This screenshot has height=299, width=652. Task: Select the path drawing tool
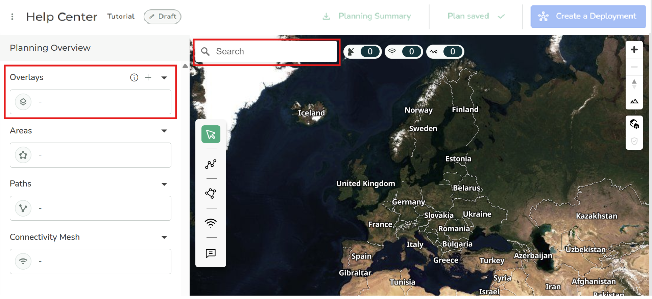[x=211, y=164]
